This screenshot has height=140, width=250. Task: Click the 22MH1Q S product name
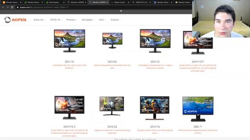coord(70,127)
